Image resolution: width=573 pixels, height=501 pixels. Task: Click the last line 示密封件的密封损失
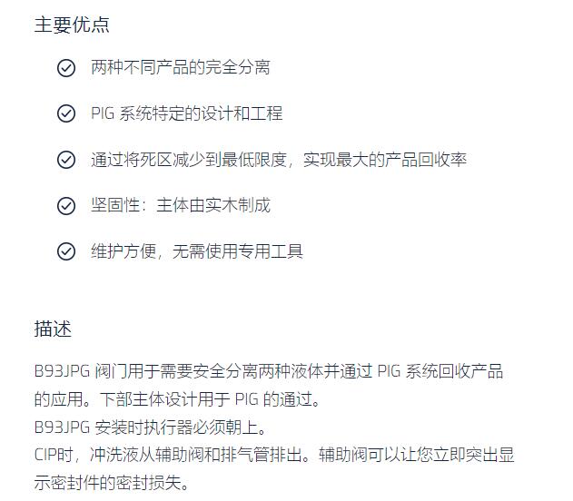click(112, 483)
